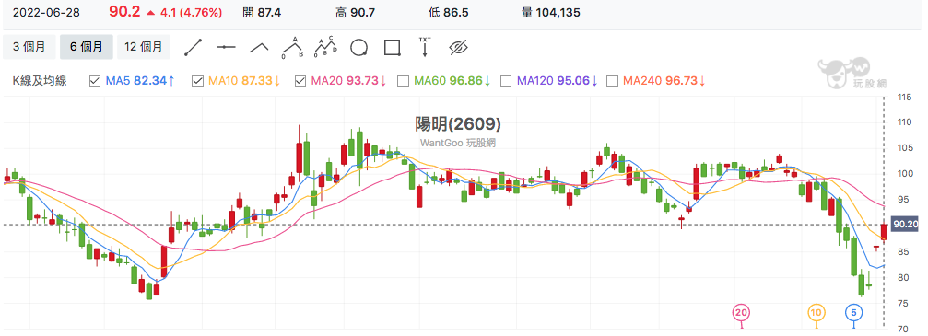928x336 pixels.
Task: Click the MA240 96.73 value label
Action: pos(664,81)
